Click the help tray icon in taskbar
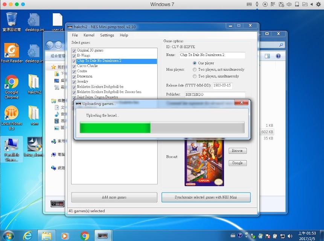This screenshot has height=241, width=324. pos(240,235)
